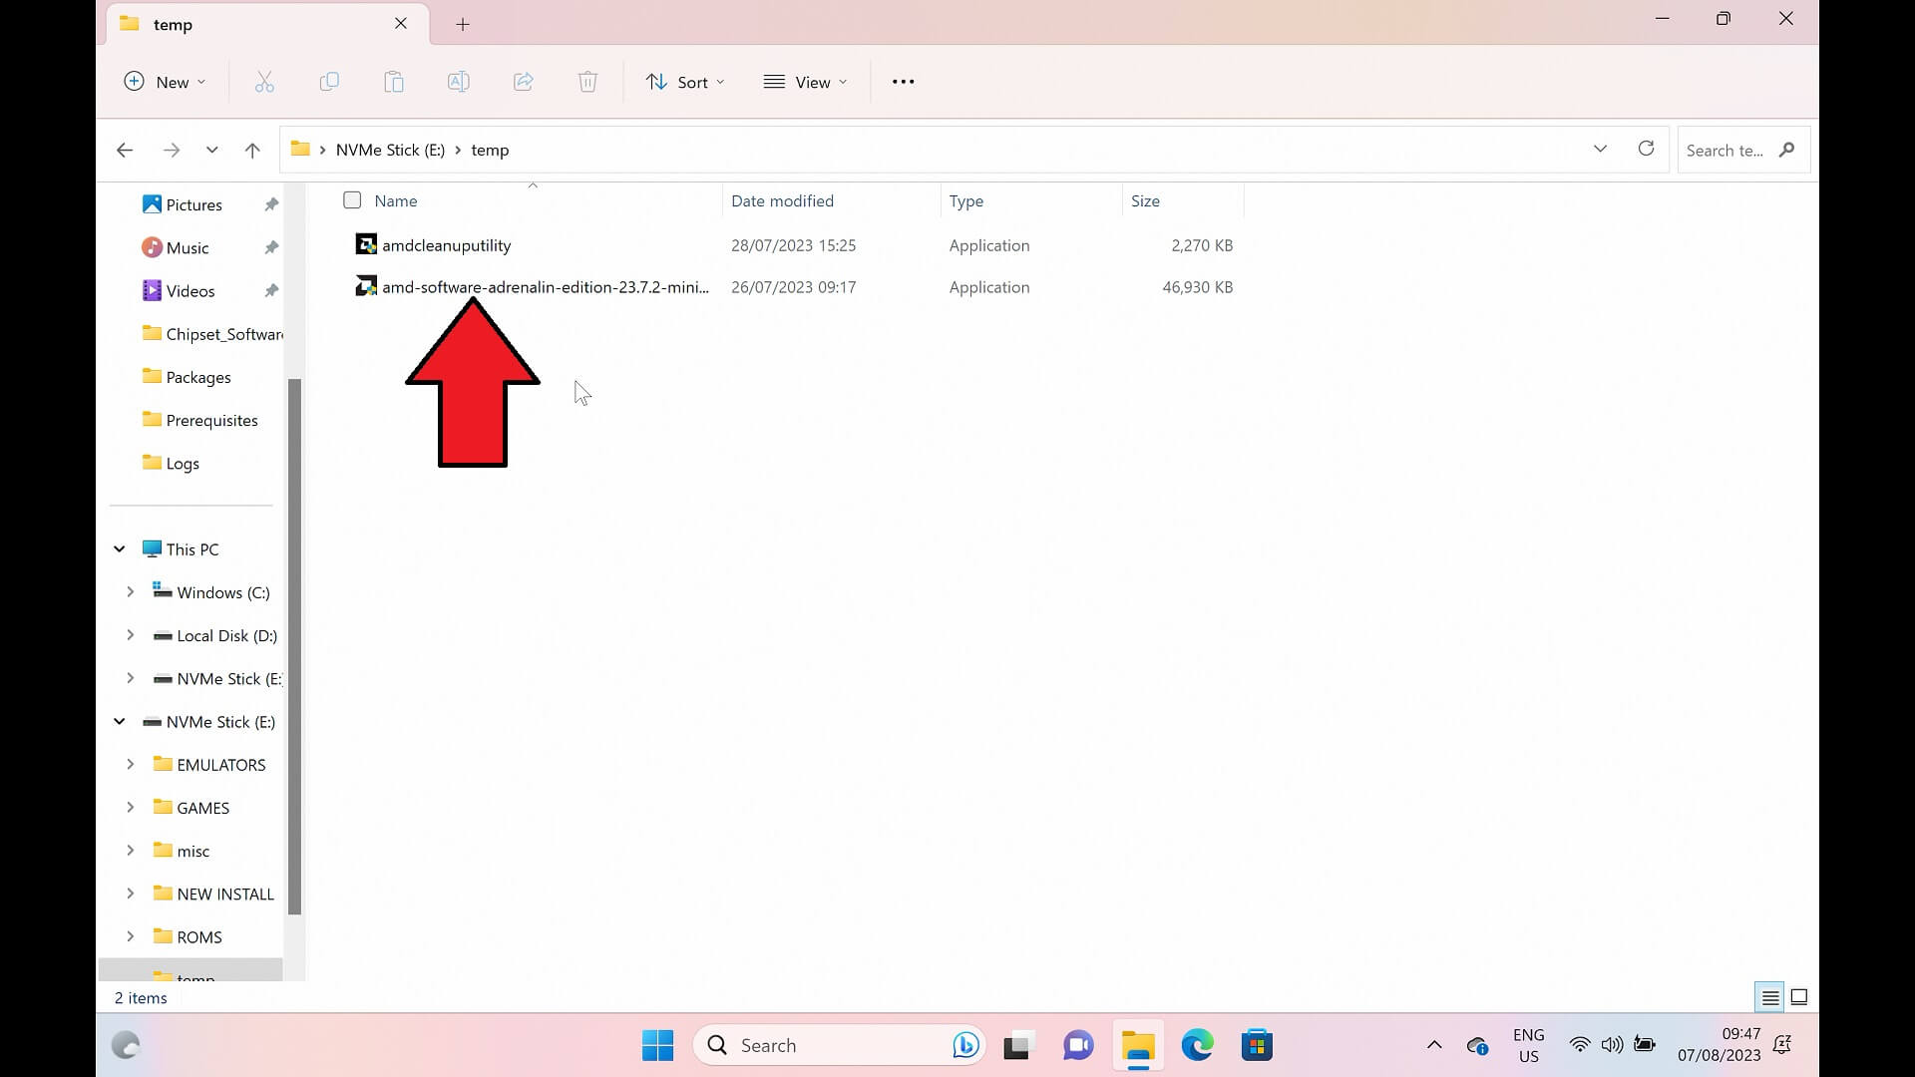Click the Refresh icon beside address bar
Viewport: 1915px width, 1077px height.
click(1646, 150)
